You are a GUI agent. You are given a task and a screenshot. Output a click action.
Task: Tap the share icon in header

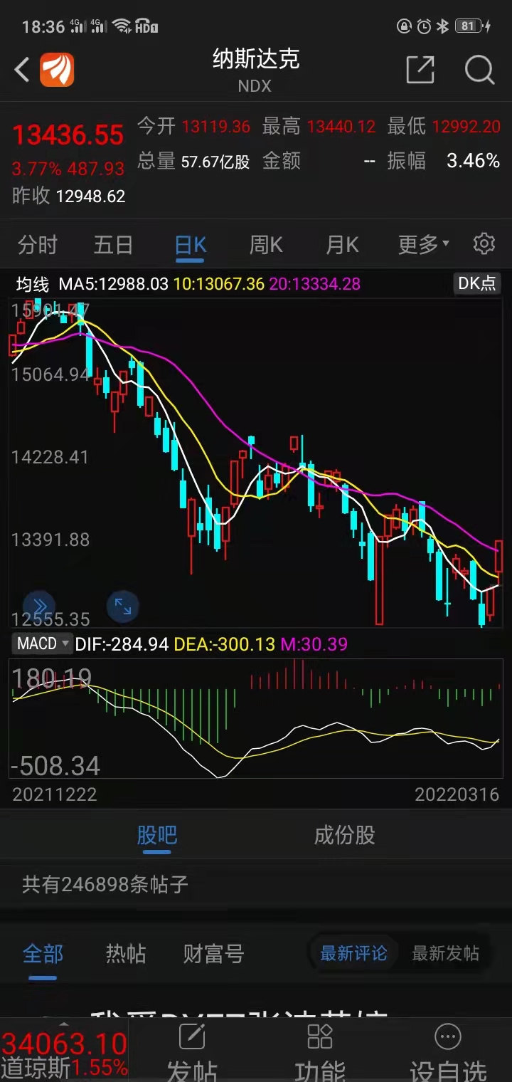pos(420,70)
